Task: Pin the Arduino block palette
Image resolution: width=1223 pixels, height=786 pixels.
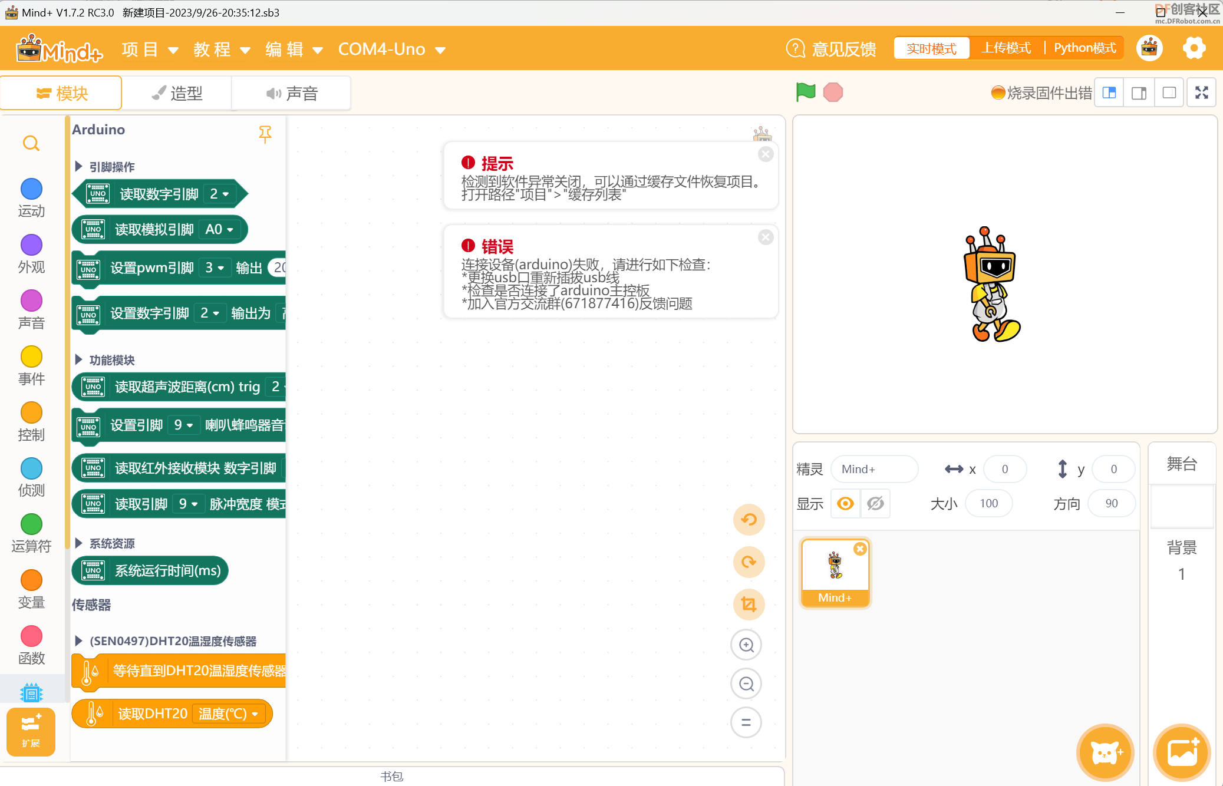Action: coord(265,134)
